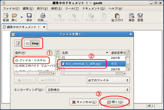164x110 pixels.
Task: Click the file list horizontal scrollbar thumb
Action: point(90,74)
